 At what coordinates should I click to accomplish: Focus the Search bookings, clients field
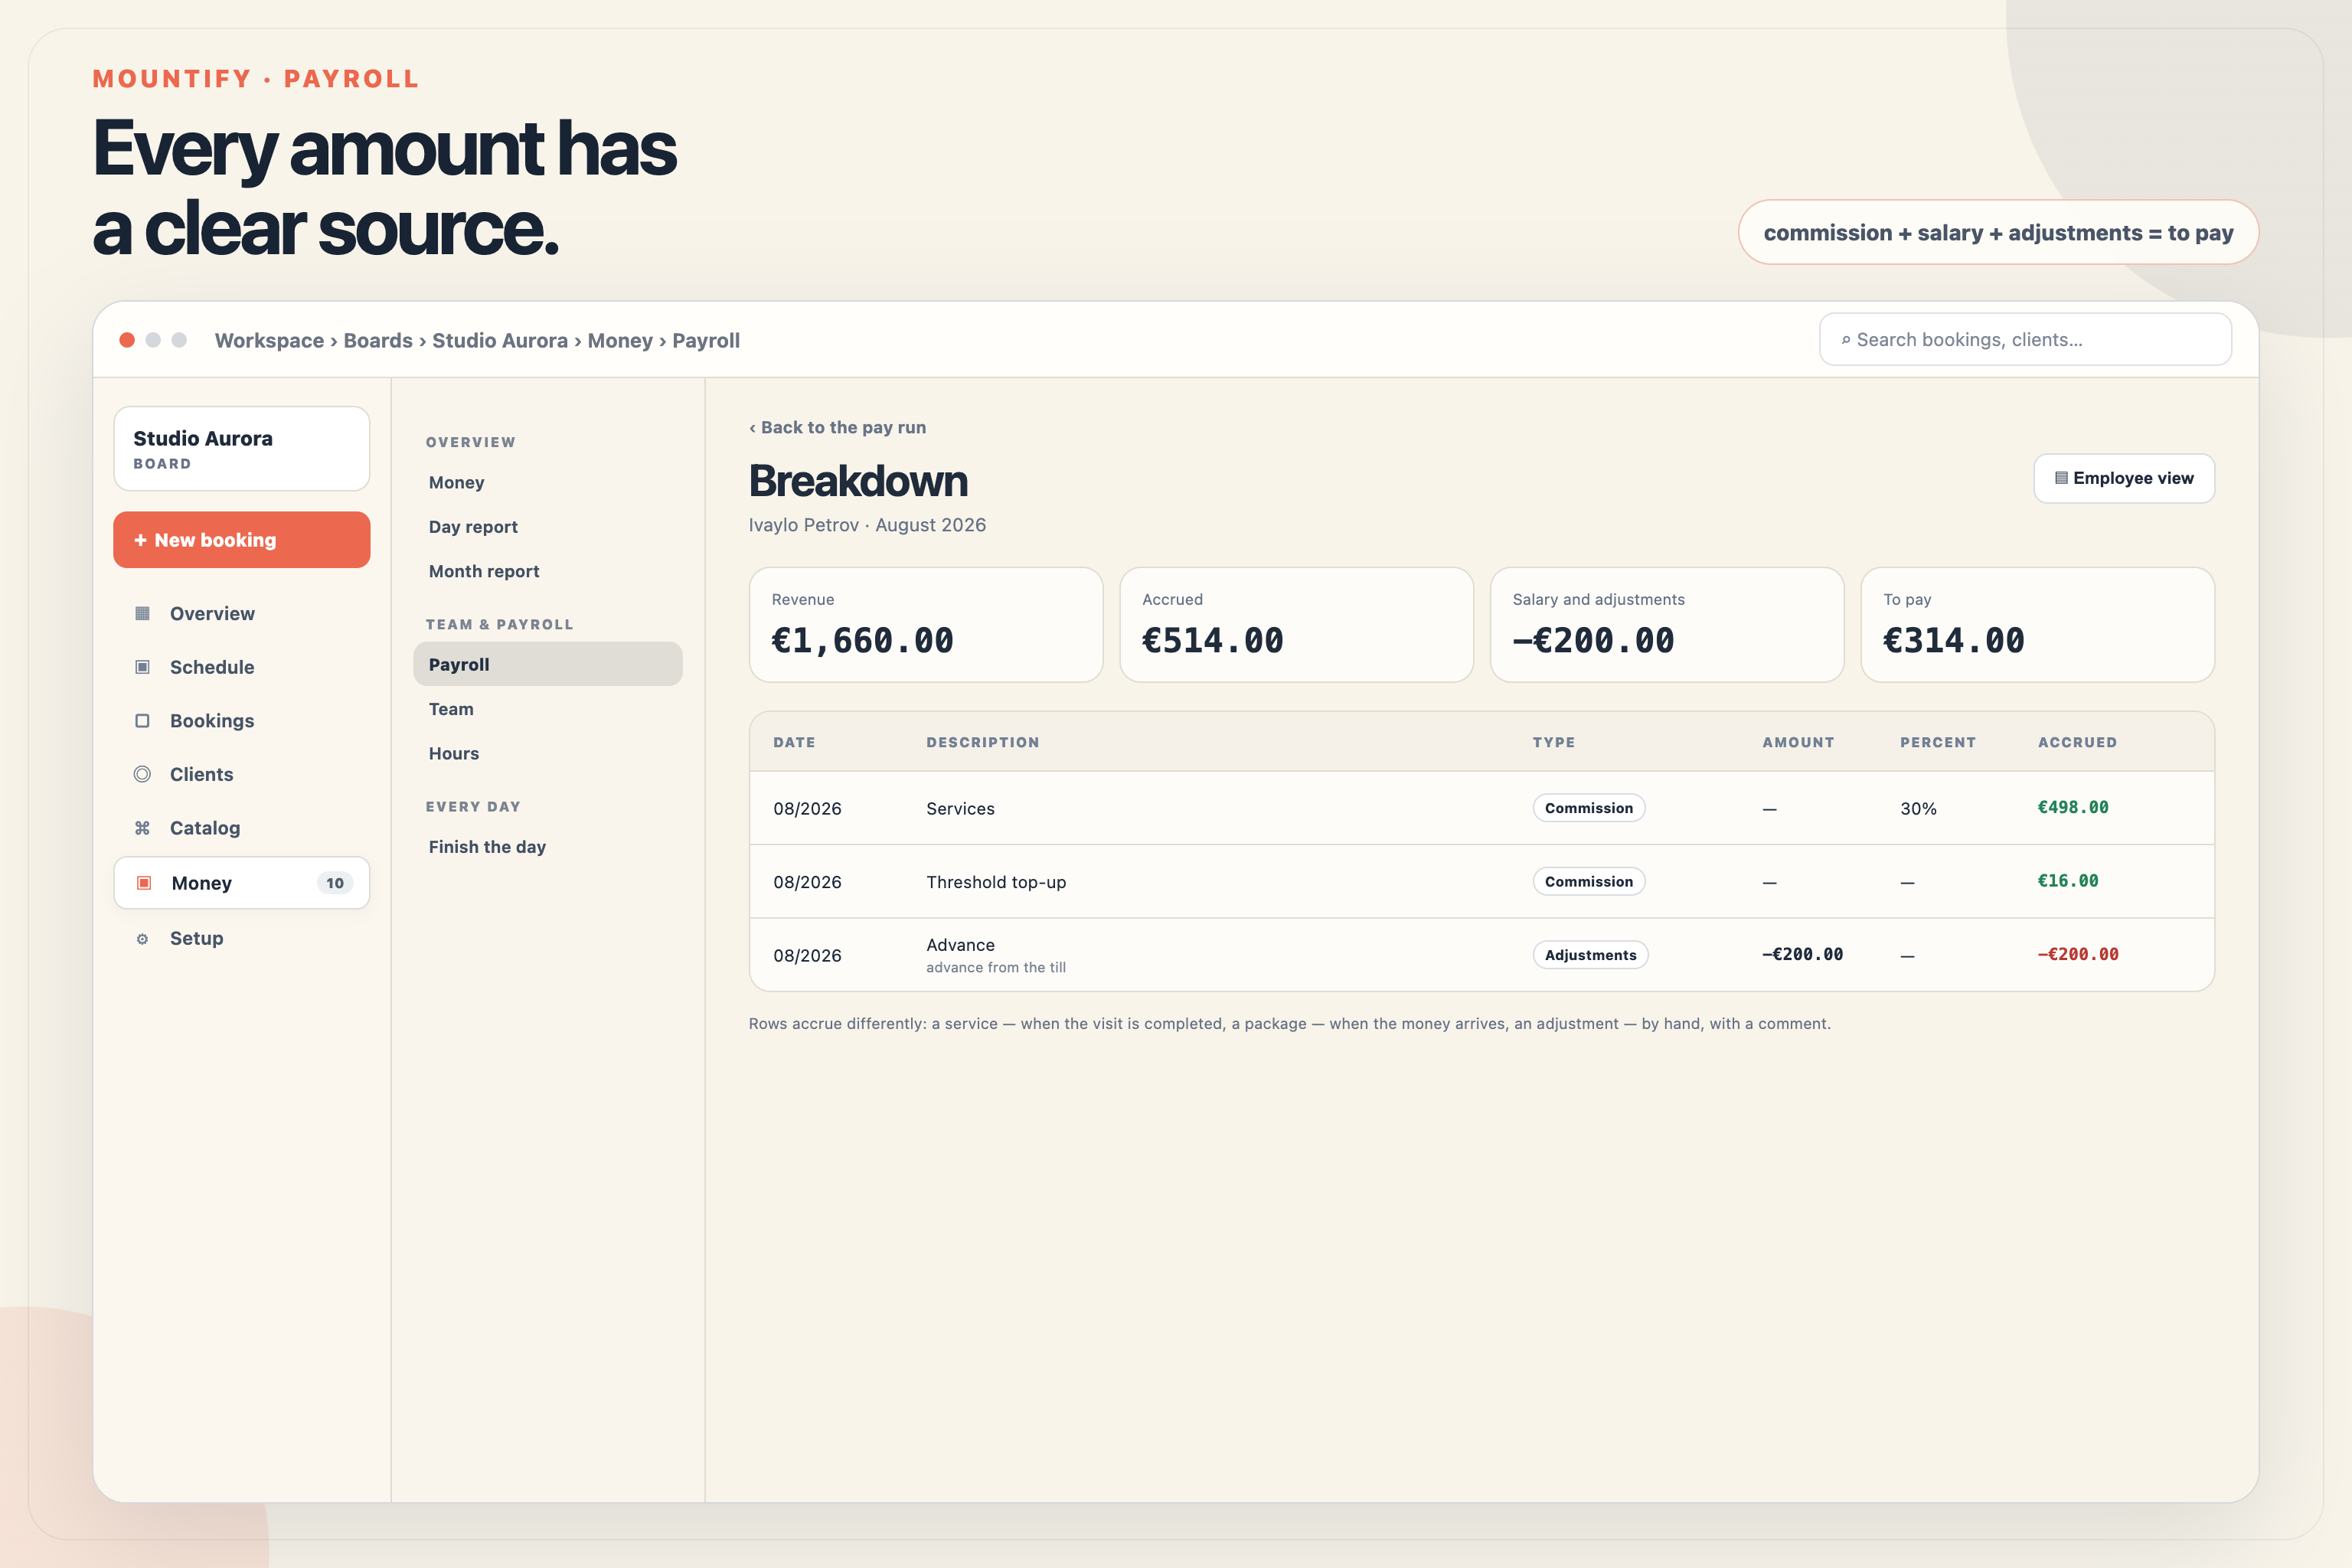(x=2025, y=340)
